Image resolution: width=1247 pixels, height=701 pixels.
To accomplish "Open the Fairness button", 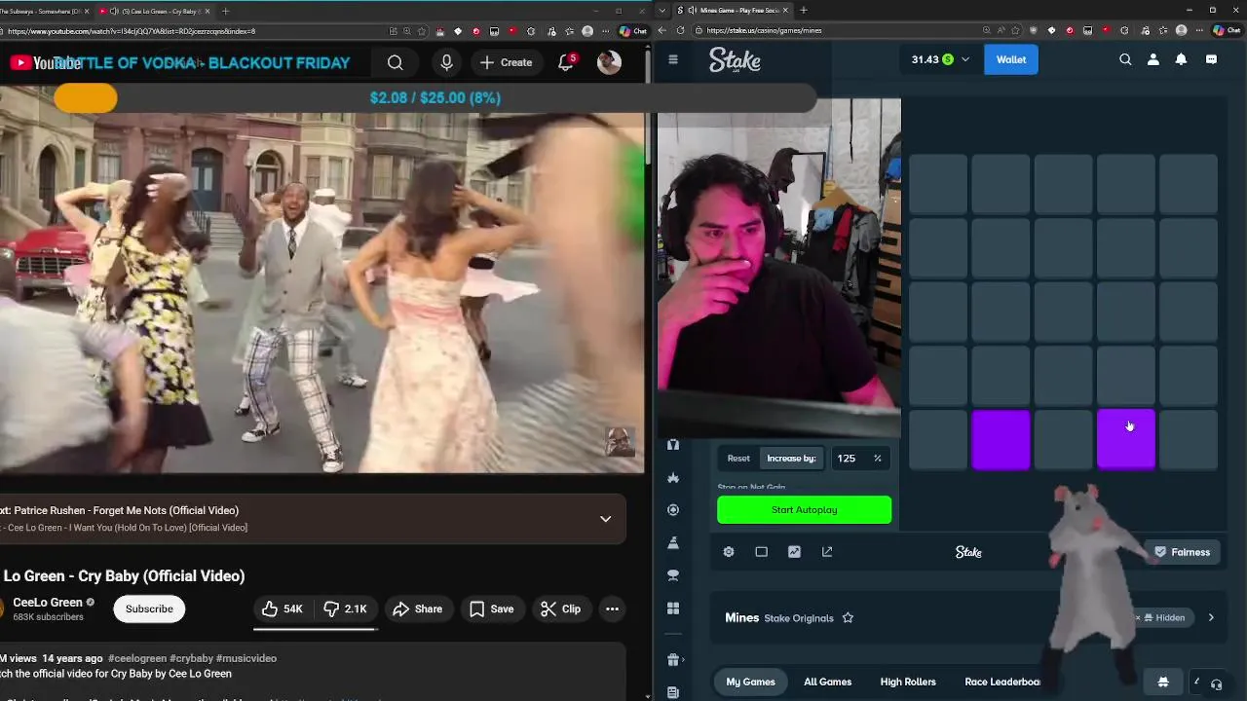I will pos(1181,552).
